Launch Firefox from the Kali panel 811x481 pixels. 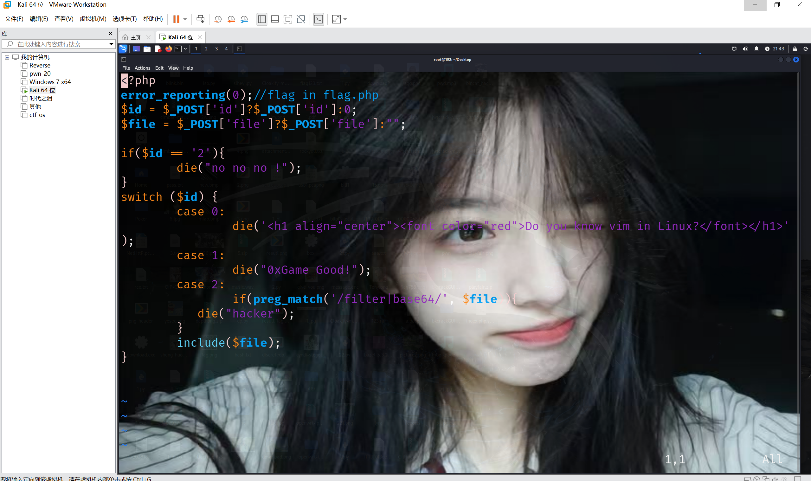click(x=169, y=48)
